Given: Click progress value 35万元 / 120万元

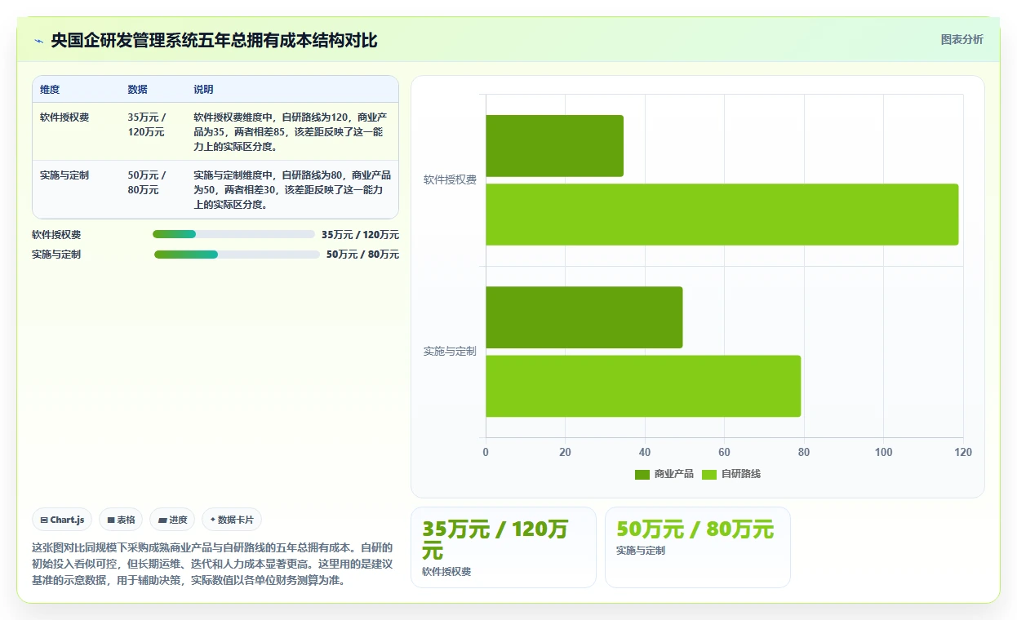Looking at the screenshot, I should tap(360, 235).
